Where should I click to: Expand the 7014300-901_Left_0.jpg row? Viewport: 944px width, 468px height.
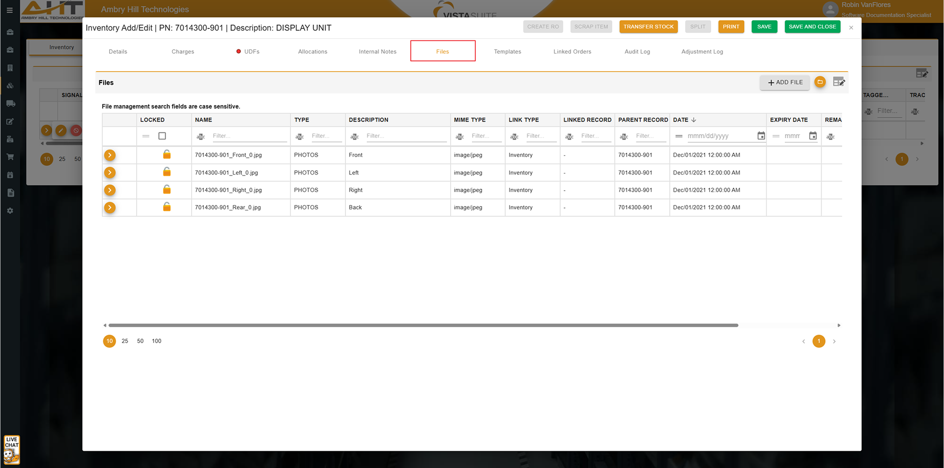110,173
